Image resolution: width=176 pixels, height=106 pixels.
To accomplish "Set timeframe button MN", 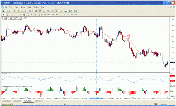I will click(x=76, y=15).
